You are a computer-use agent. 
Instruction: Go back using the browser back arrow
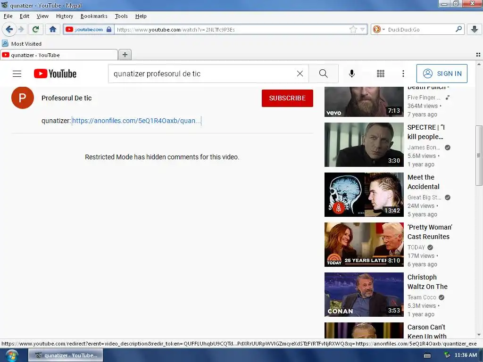click(x=9, y=30)
